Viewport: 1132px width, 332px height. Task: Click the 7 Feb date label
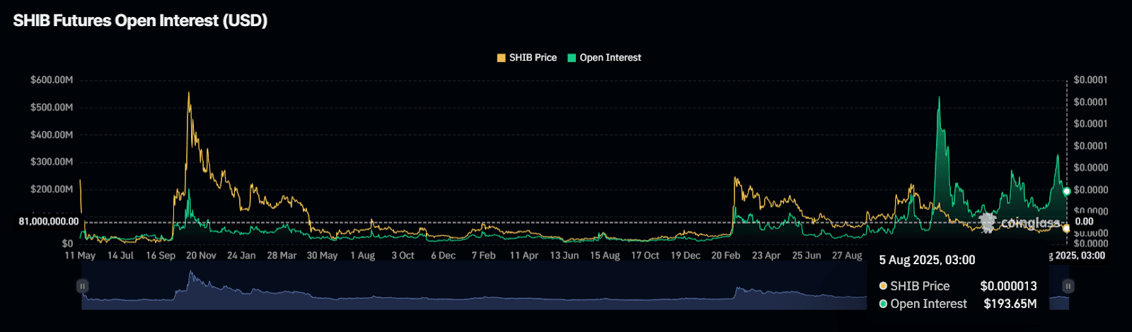click(x=484, y=256)
